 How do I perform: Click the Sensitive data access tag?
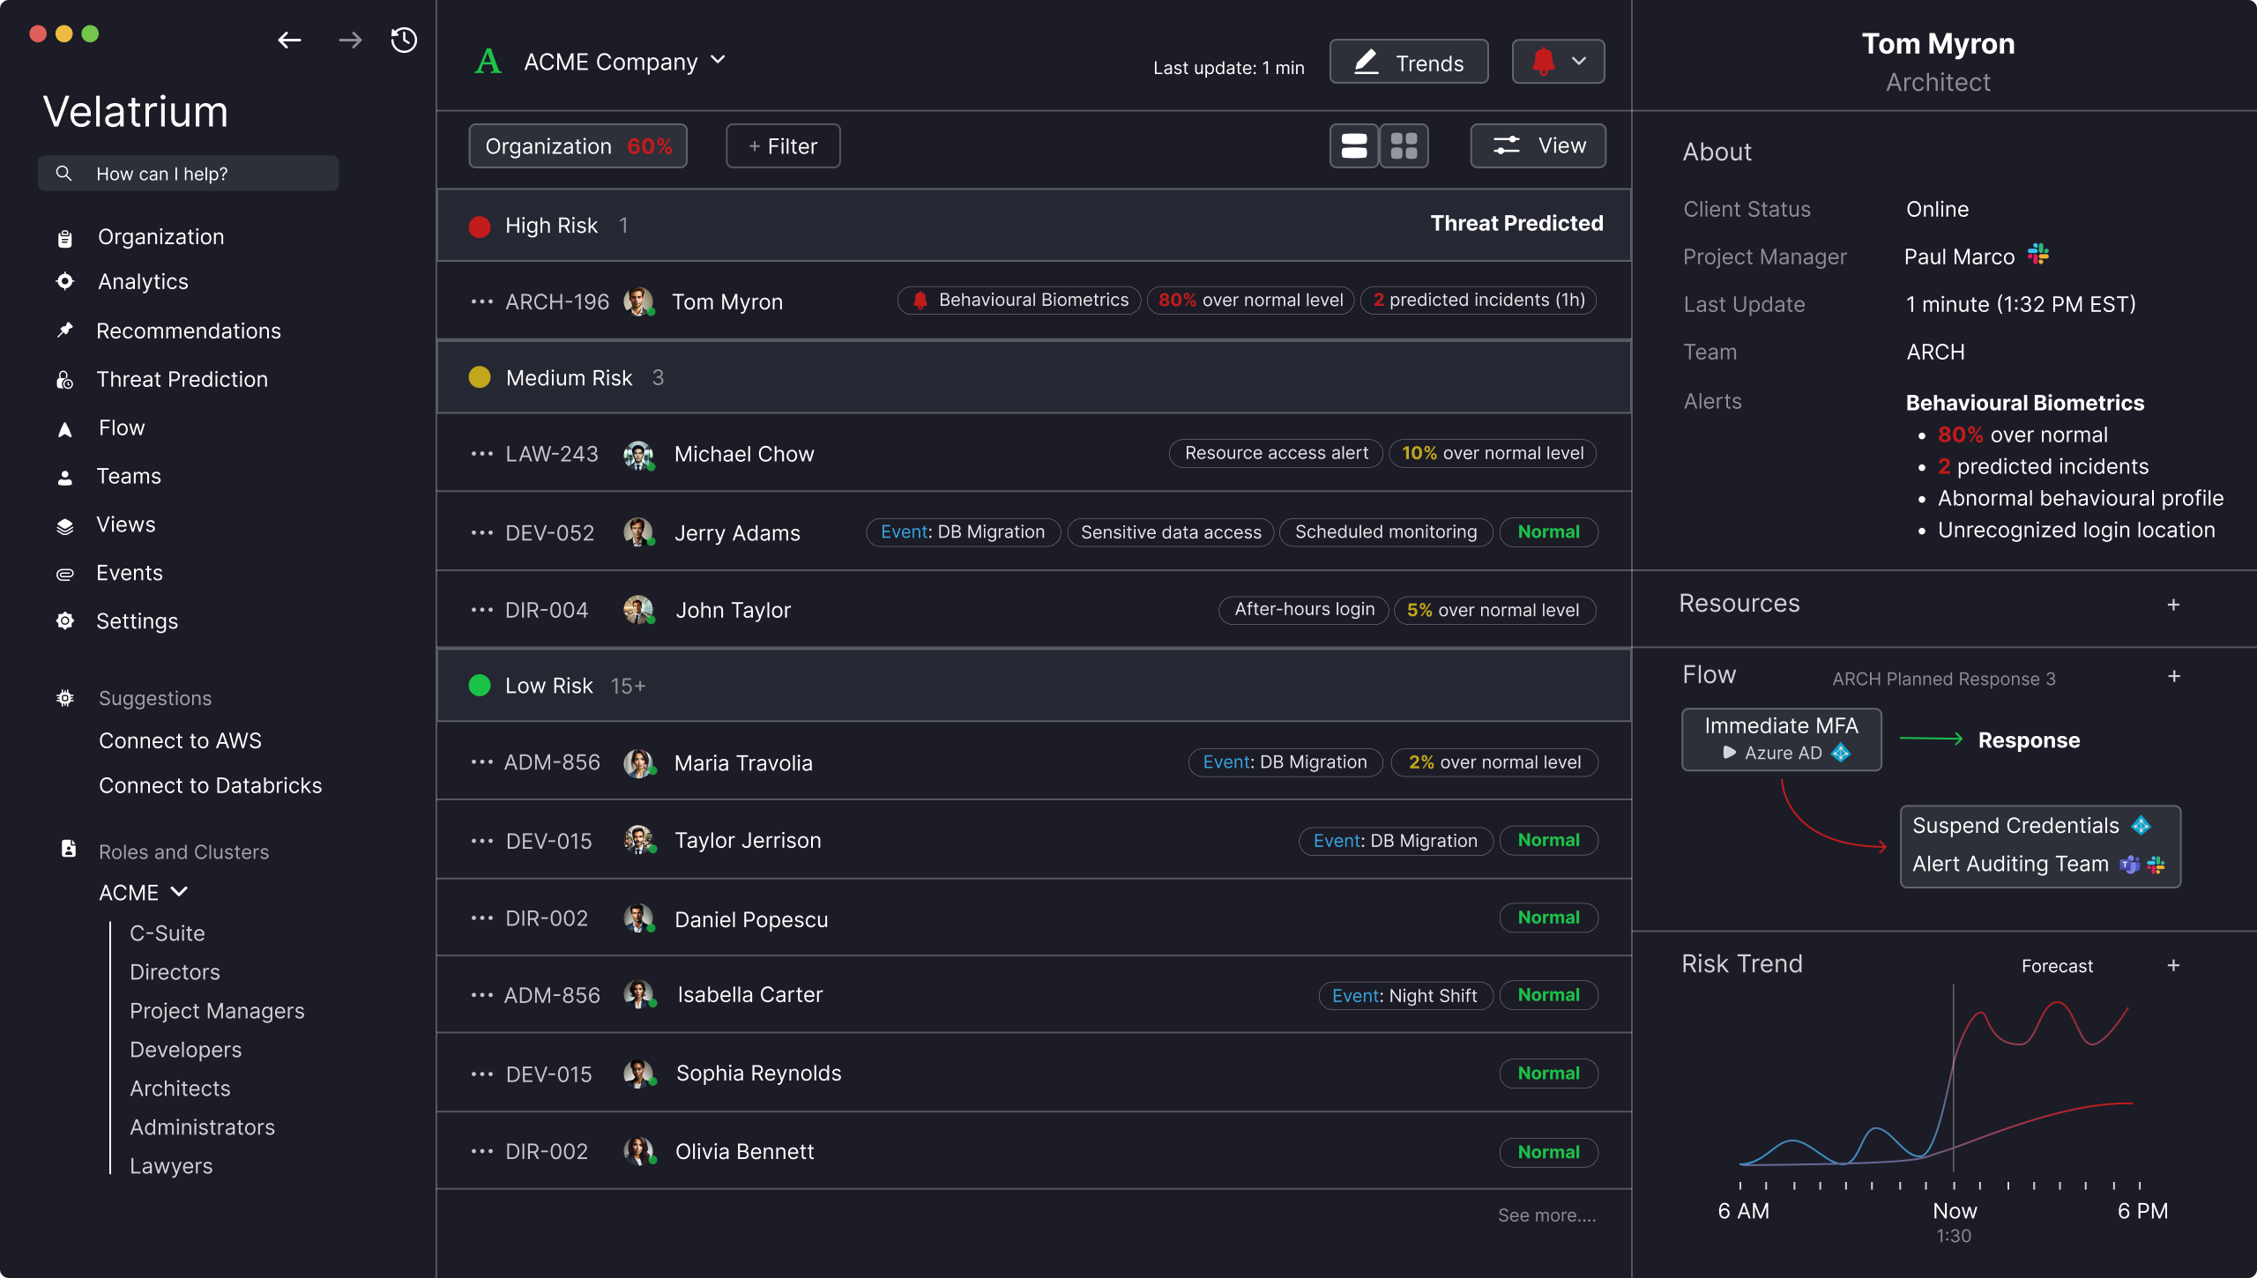point(1171,532)
